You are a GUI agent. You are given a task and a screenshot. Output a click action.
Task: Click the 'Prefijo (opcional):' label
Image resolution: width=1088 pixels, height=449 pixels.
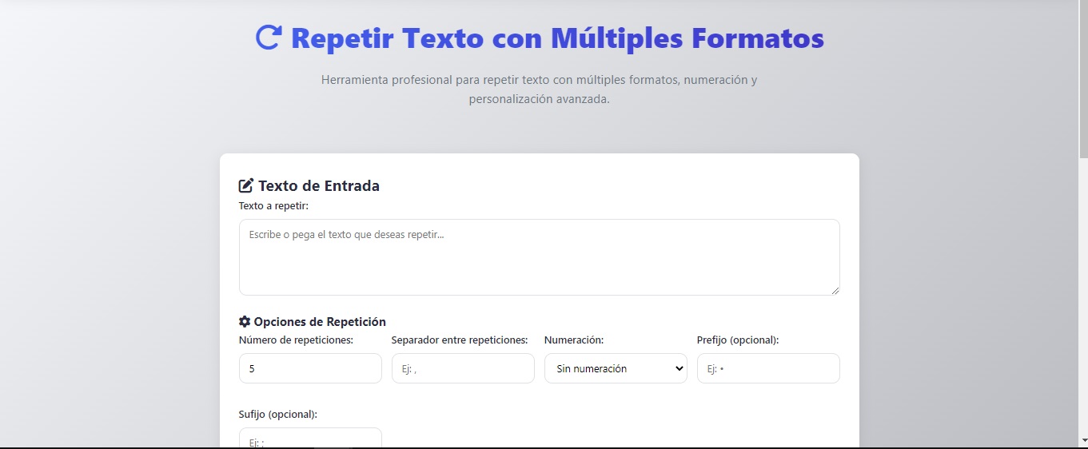click(x=738, y=340)
